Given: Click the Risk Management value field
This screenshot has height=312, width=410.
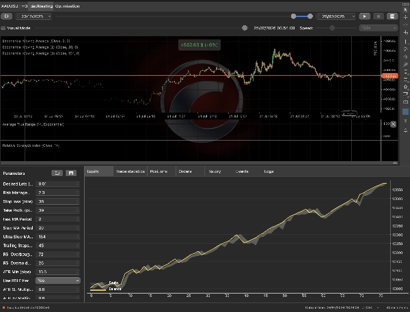Looking at the screenshot, I should (57, 193).
